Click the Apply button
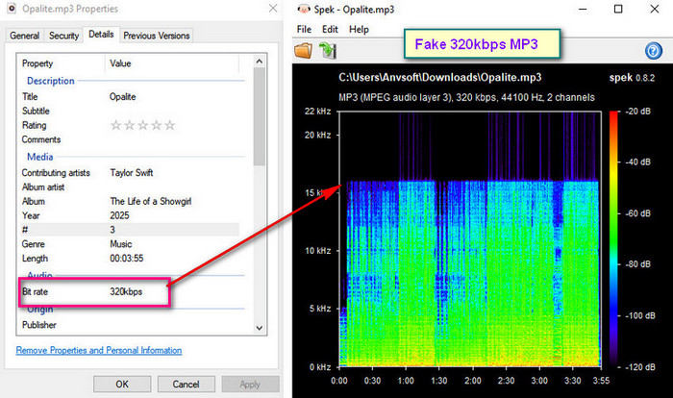 250,384
